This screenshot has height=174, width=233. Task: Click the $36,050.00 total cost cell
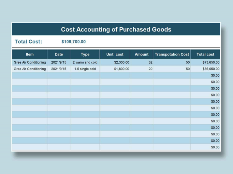click(x=205, y=69)
